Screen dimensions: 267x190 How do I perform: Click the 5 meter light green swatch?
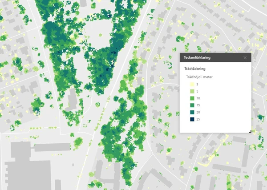pos(192,91)
